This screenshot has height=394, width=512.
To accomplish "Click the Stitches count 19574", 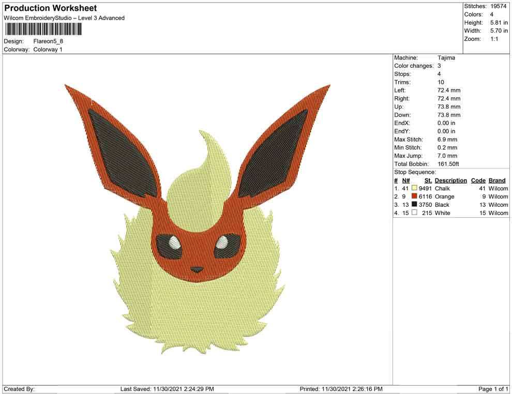I will tap(499, 6).
